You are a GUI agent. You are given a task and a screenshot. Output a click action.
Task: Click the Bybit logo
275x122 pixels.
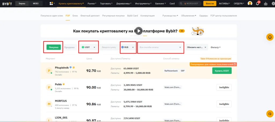point(7,3)
